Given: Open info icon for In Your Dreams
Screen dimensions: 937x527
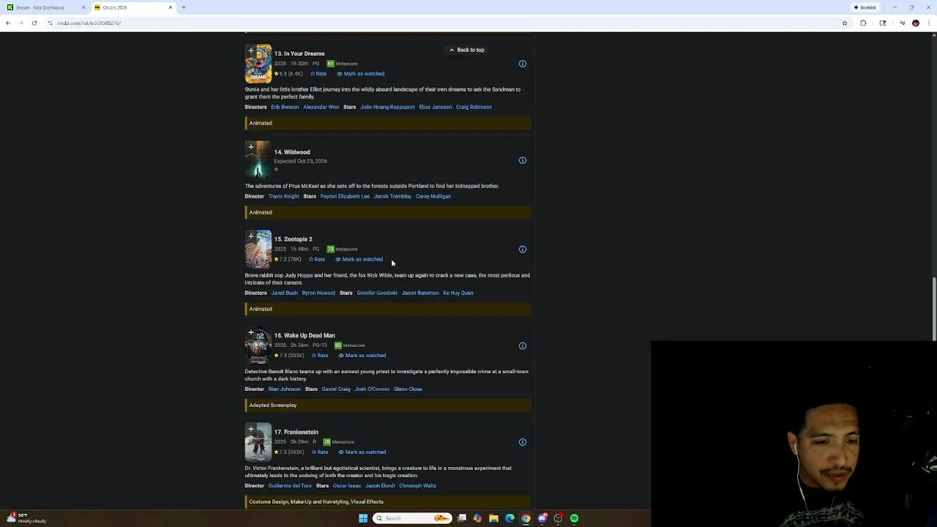Looking at the screenshot, I should click(x=523, y=64).
